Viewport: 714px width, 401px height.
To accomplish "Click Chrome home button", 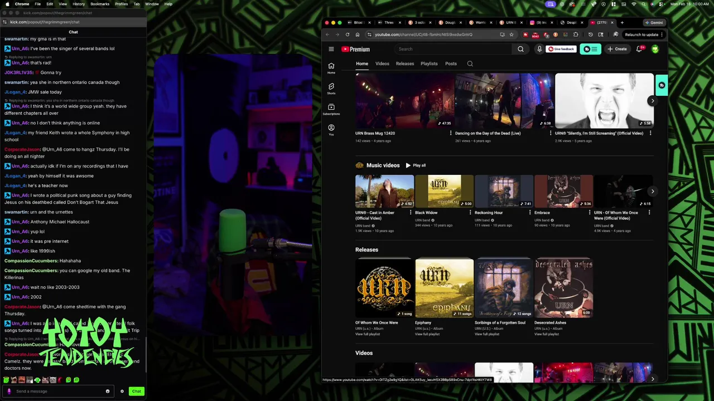I will tap(357, 35).
